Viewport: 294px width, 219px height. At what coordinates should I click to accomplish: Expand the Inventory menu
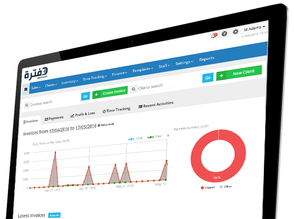click(69, 82)
